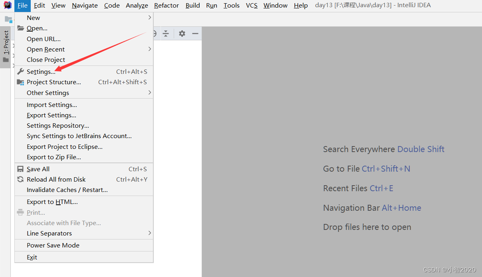The image size is (482, 277).
Task: Choose Export to HTML...
Action: 84,202
